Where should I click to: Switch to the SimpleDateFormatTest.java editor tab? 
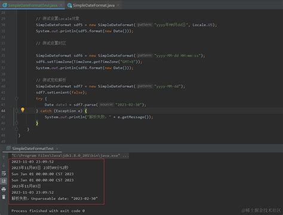[x=32, y=5]
